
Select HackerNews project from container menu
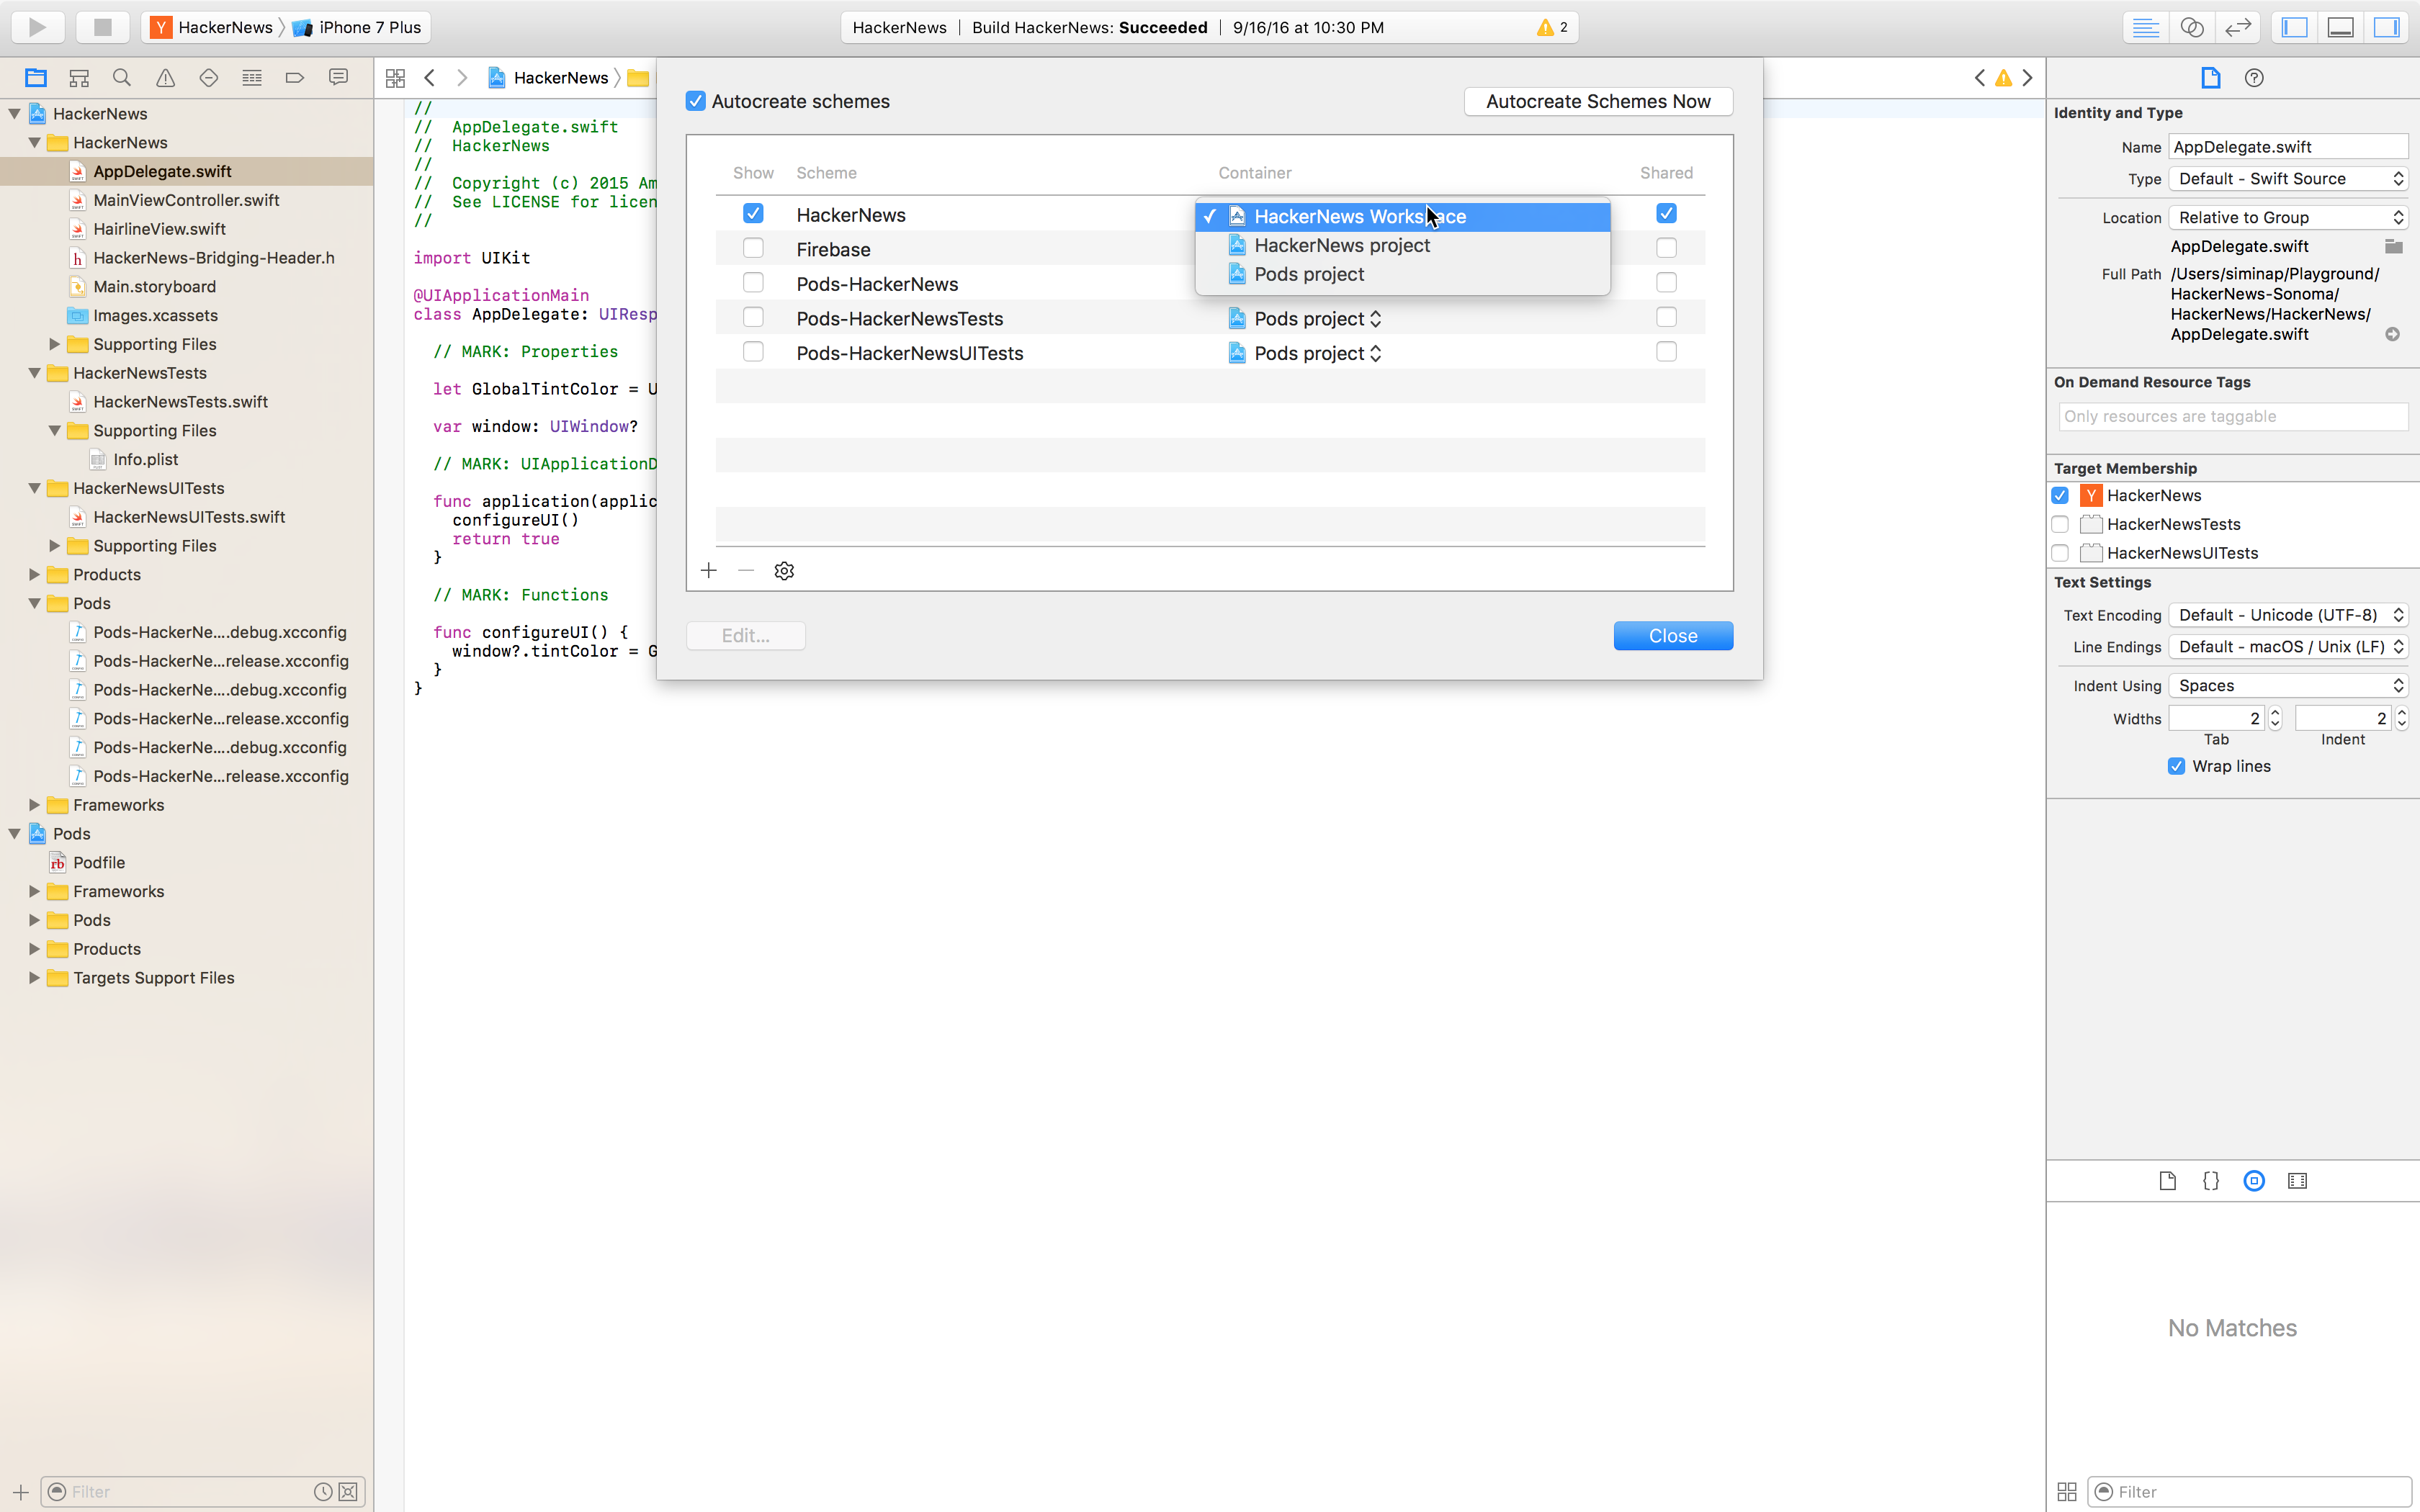pyautogui.click(x=1342, y=244)
